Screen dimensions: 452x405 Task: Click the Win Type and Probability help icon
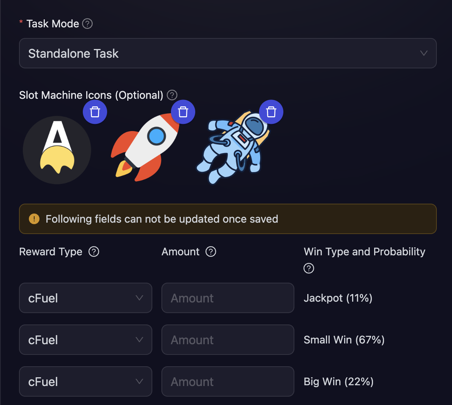click(x=308, y=268)
